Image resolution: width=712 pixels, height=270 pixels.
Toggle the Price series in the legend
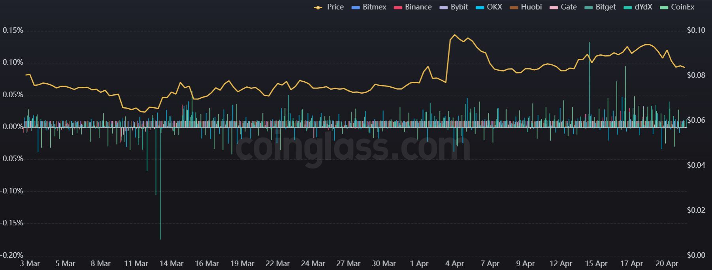pos(335,7)
